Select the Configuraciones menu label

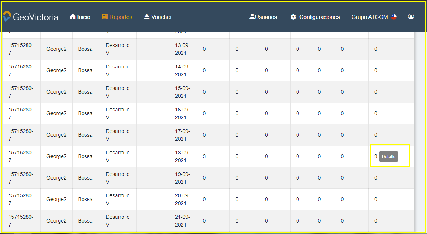[319, 17]
